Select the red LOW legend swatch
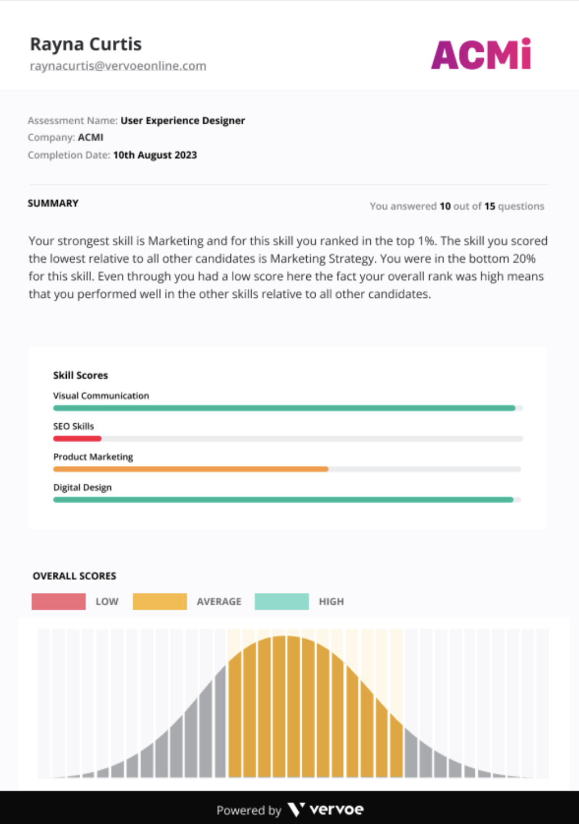 (x=58, y=601)
